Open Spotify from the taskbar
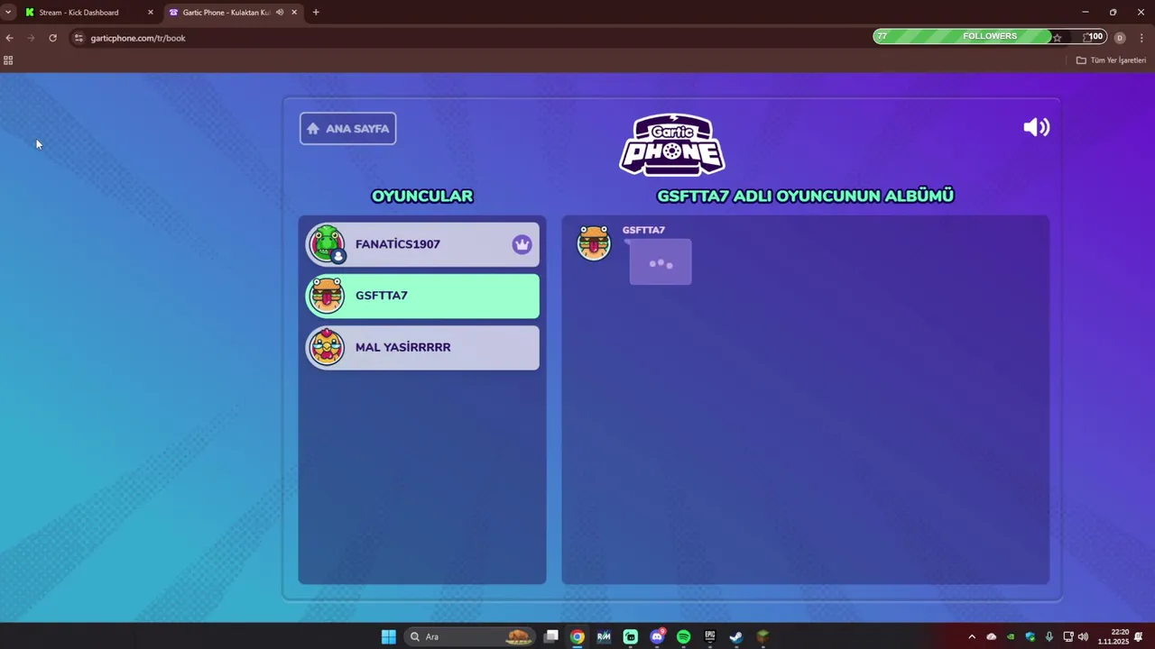1155x649 pixels. [683, 636]
